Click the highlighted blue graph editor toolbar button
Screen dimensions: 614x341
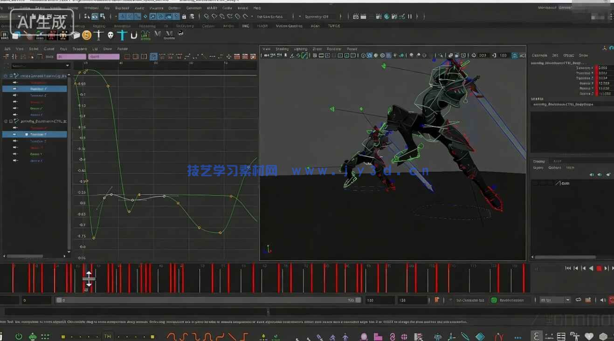tap(153, 57)
